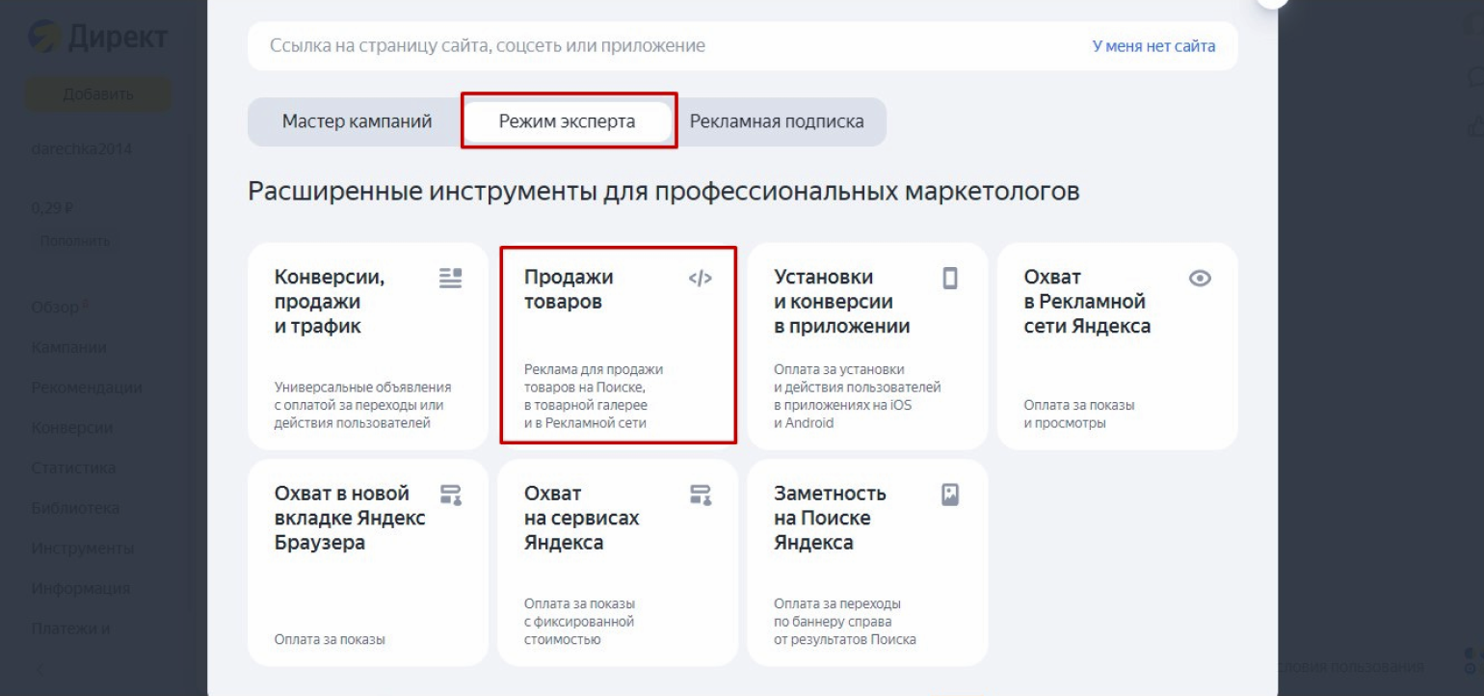Click the phone icon on Установки и конверсии card

(950, 278)
